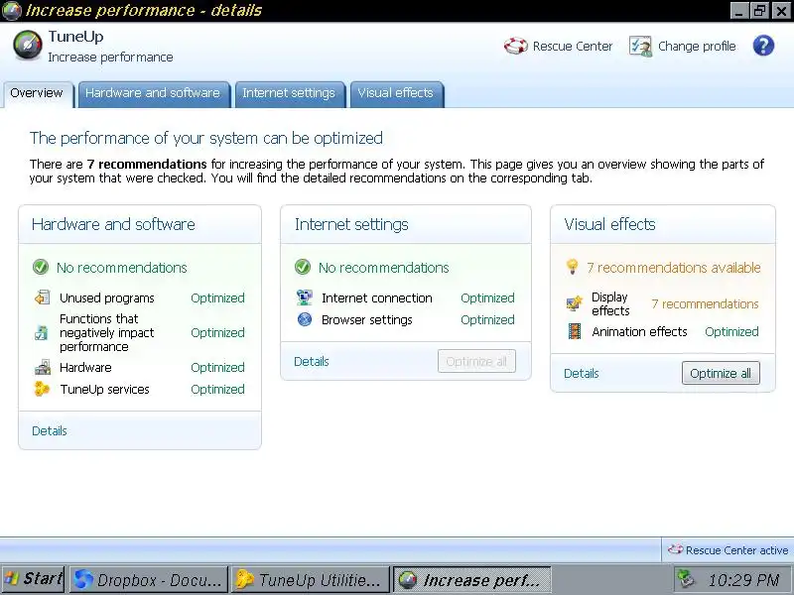Open Details link under Internet settings
Image resolution: width=794 pixels, height=595 pixels.
coord(312,361)
